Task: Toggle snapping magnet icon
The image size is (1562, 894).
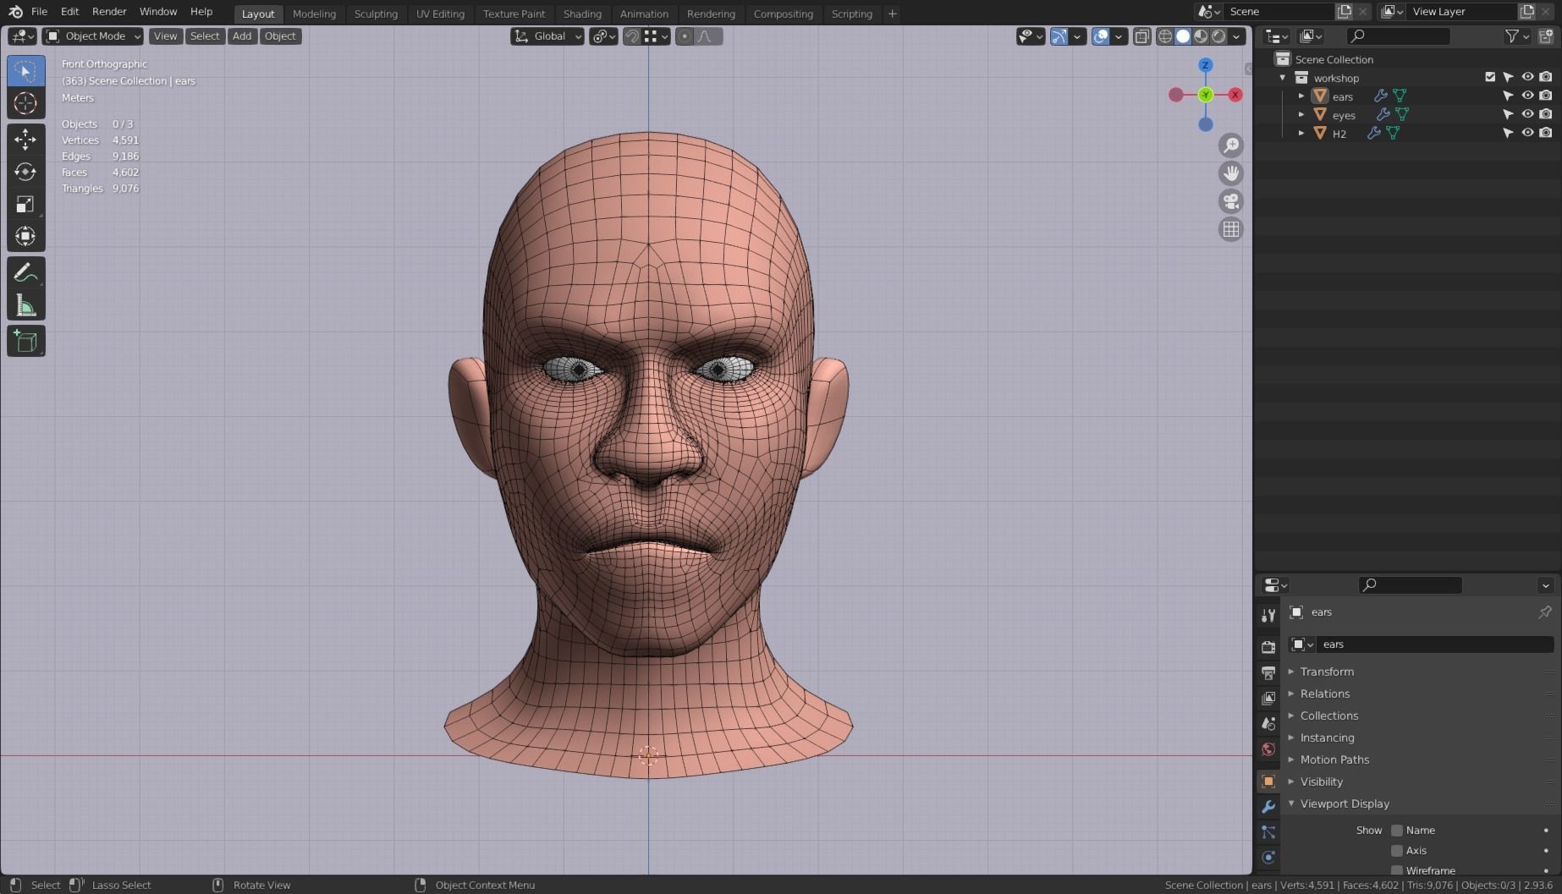Action: point(632,36)
